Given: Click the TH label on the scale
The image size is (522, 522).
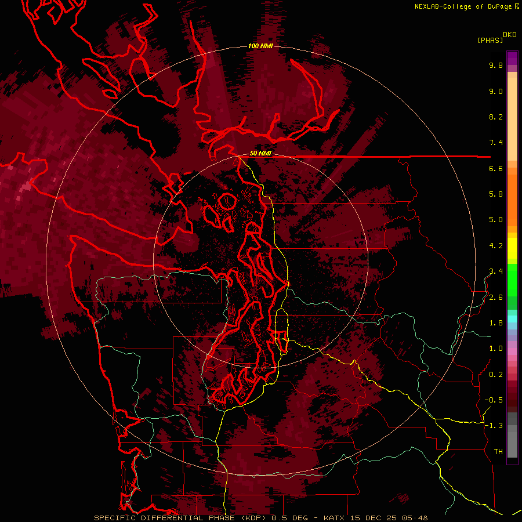Looking at the screenshot, I should (498, 452).
